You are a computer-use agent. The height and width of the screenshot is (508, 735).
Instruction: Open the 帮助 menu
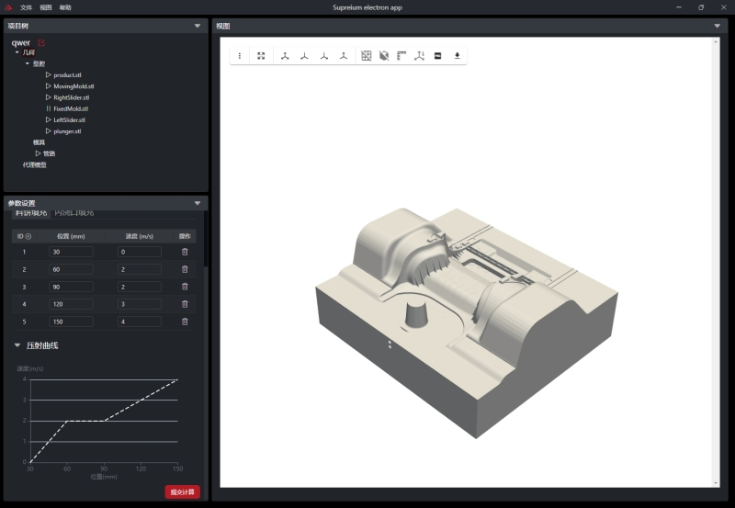pyautogui.click(x=65, y=7)
